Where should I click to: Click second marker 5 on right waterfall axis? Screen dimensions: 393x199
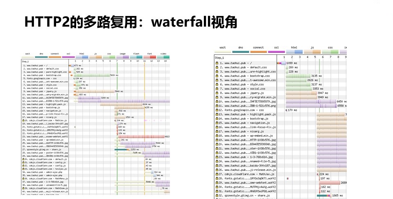315,57
